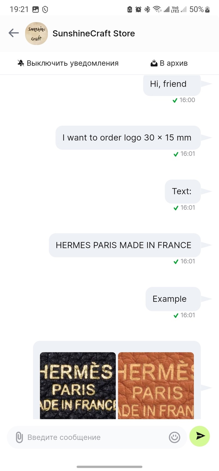Tap the paperclip attachment icon
This screenshot has height=471, width=219.
point(19,437)
